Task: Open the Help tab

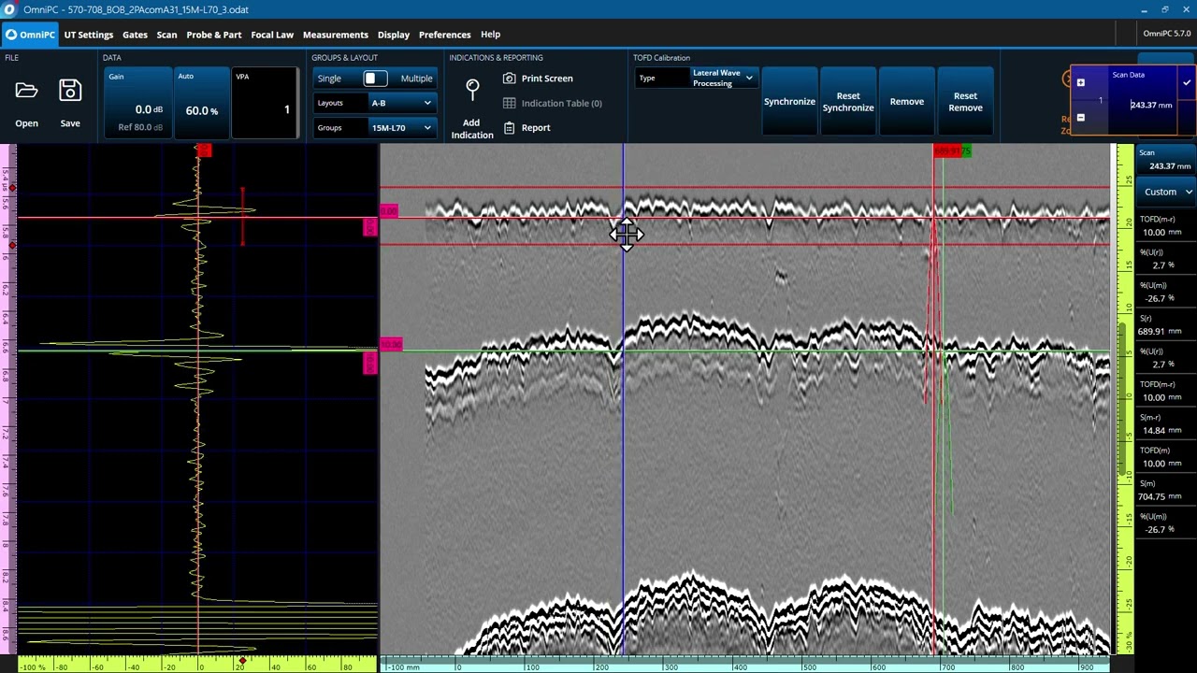Action: 490,35
